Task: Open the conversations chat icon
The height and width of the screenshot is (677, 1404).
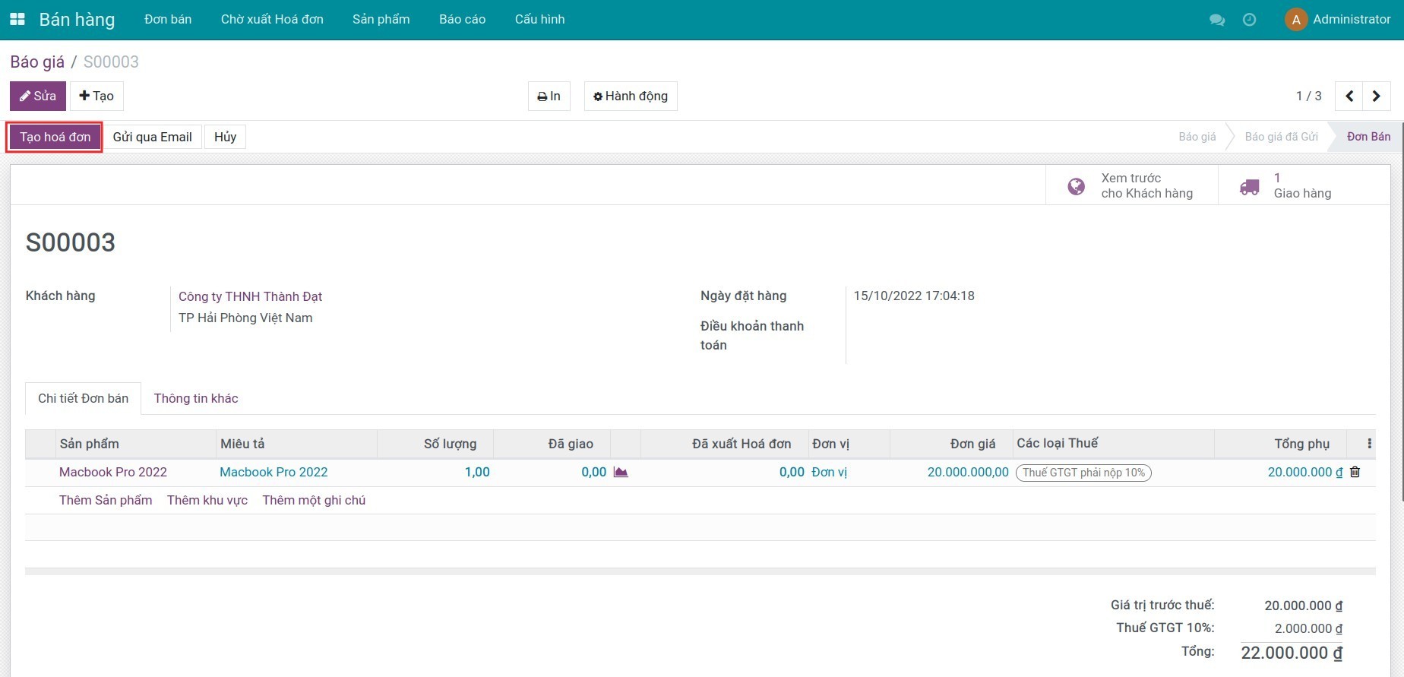Action: click(1216, 20)
